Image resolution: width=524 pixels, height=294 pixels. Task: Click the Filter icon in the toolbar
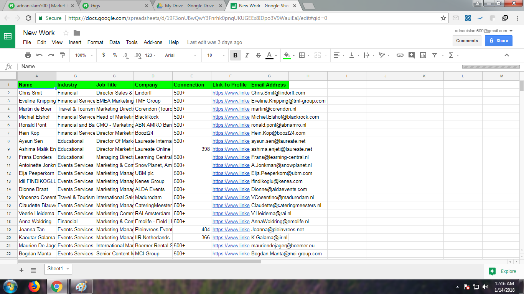tap(435, 55)
